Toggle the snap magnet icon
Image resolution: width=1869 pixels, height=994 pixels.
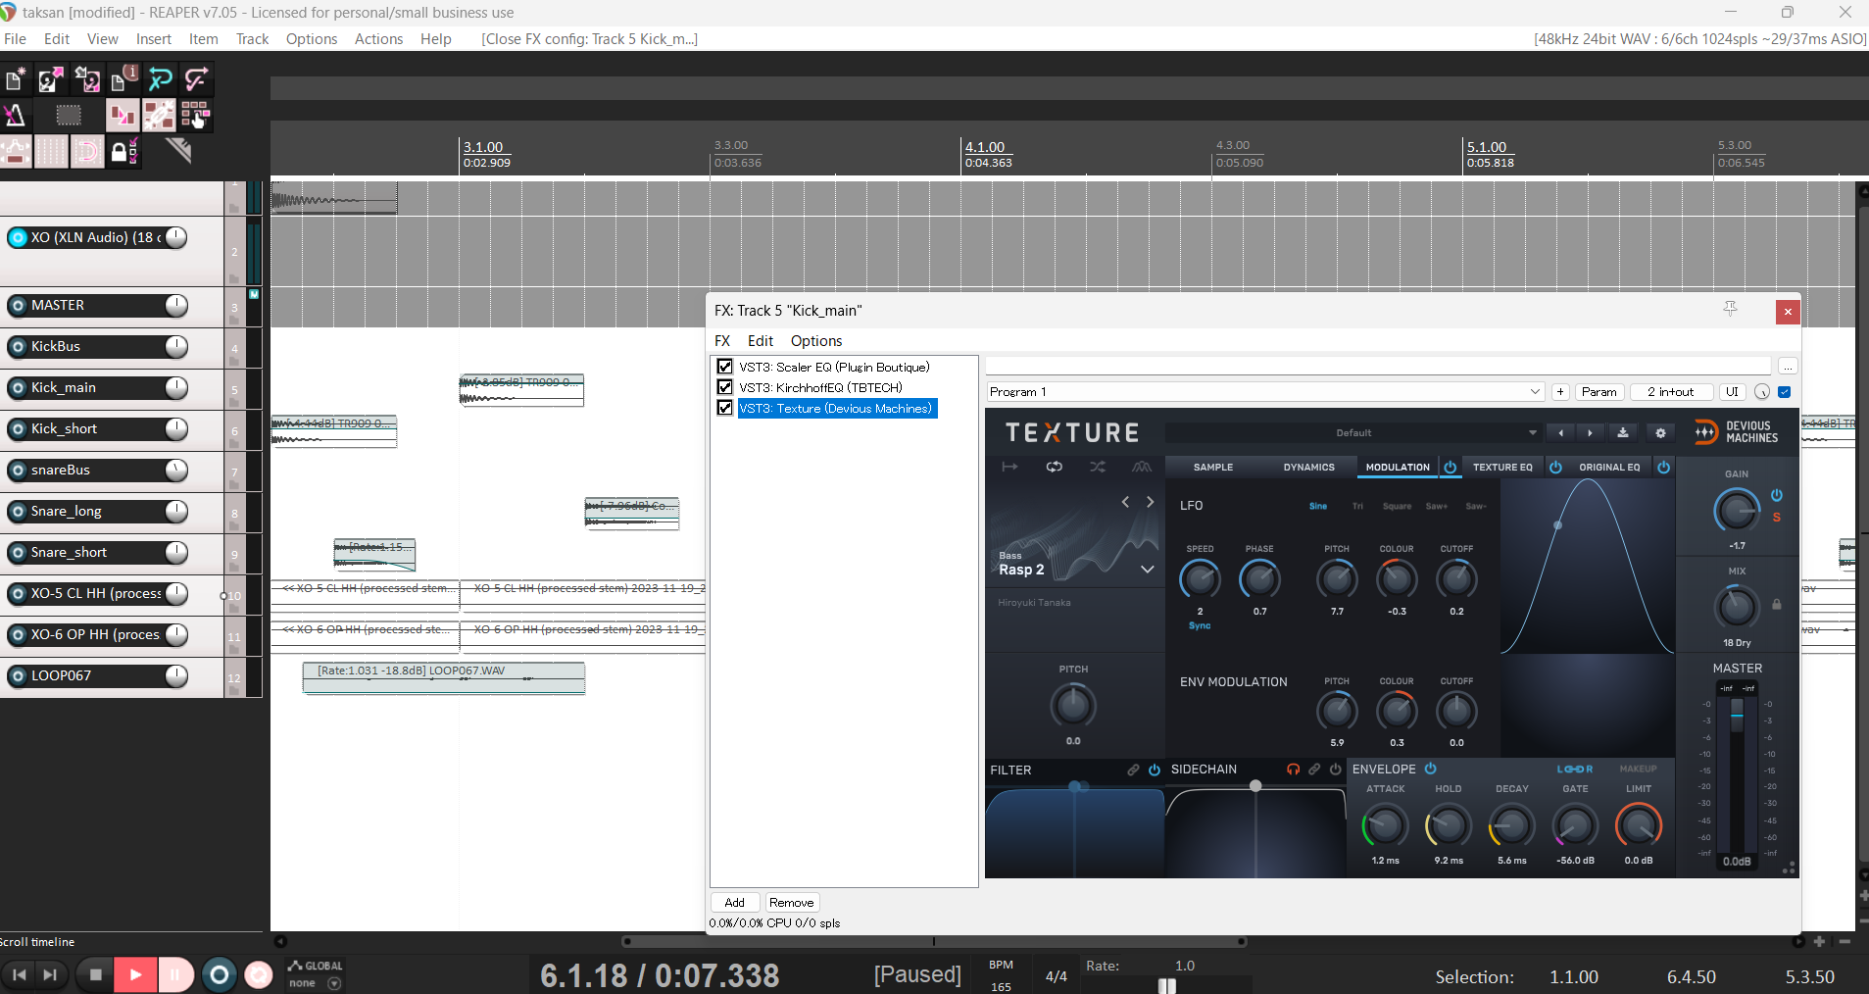87,152
